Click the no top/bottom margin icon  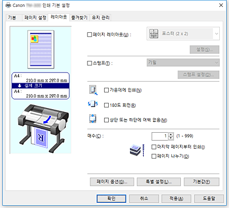[x=93, y=119]
